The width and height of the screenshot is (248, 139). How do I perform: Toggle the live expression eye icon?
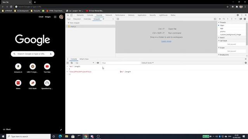point(98,63)
